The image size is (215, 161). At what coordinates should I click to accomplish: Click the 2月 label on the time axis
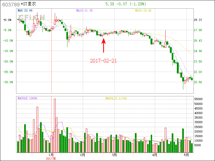(x=83, y=155)
